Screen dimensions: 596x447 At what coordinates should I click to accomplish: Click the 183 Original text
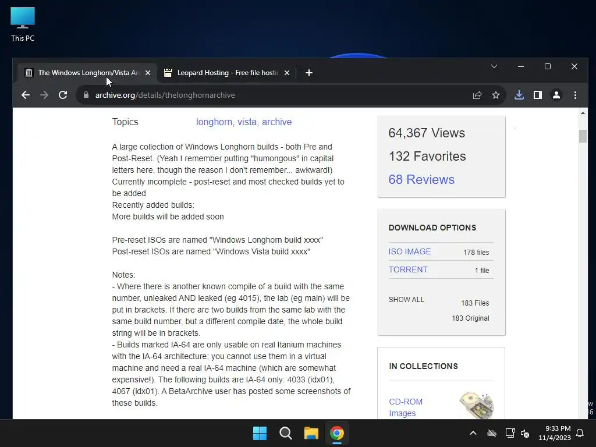pyautogui.click(x=470, y=318)
